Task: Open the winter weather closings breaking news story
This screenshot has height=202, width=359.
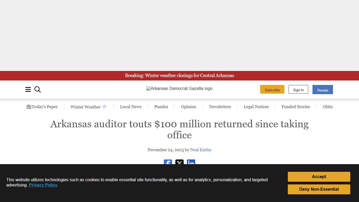Action: (x=179, y=75)
